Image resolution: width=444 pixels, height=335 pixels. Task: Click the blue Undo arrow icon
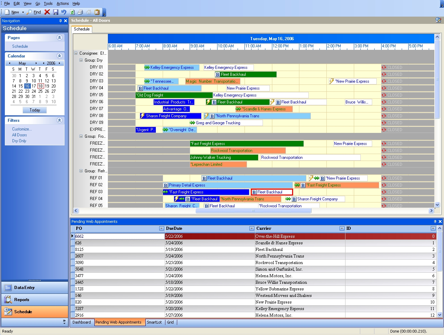coord(64,12)
